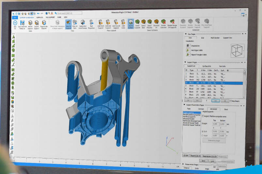Image resolution: width=262 pixels, height=174 pixels.
Task: Click the Add Point Support icon
Action: (x=101, y=23)
